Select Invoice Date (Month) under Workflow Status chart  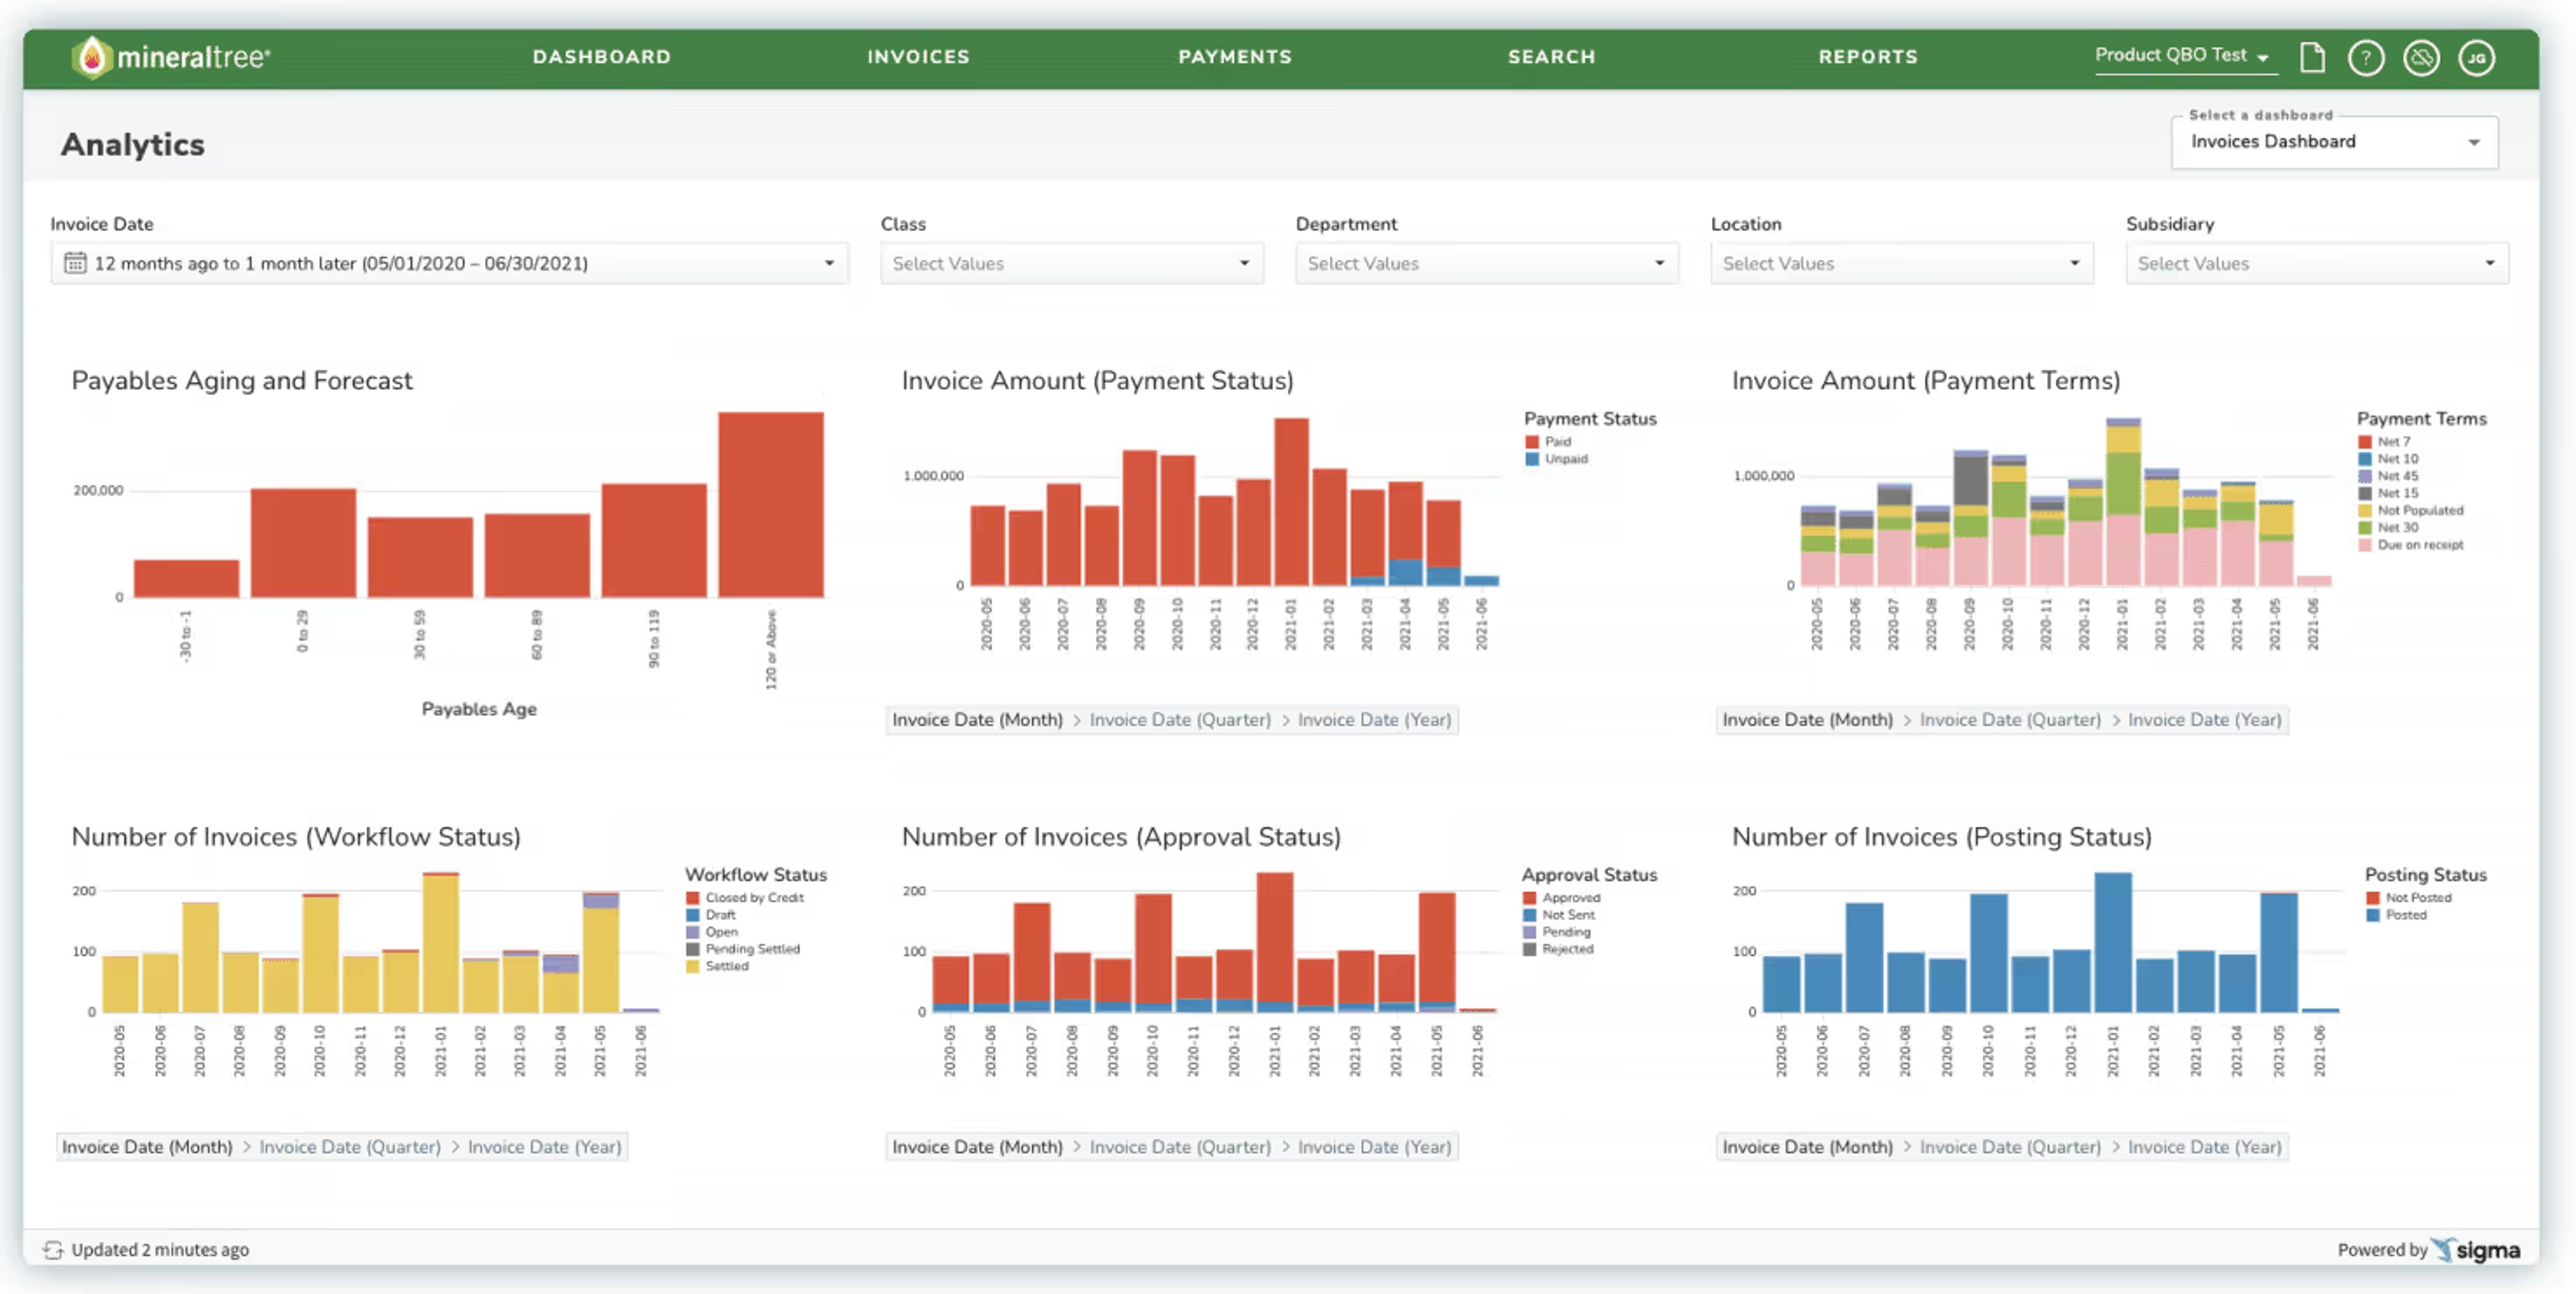tap(147, 1147)
